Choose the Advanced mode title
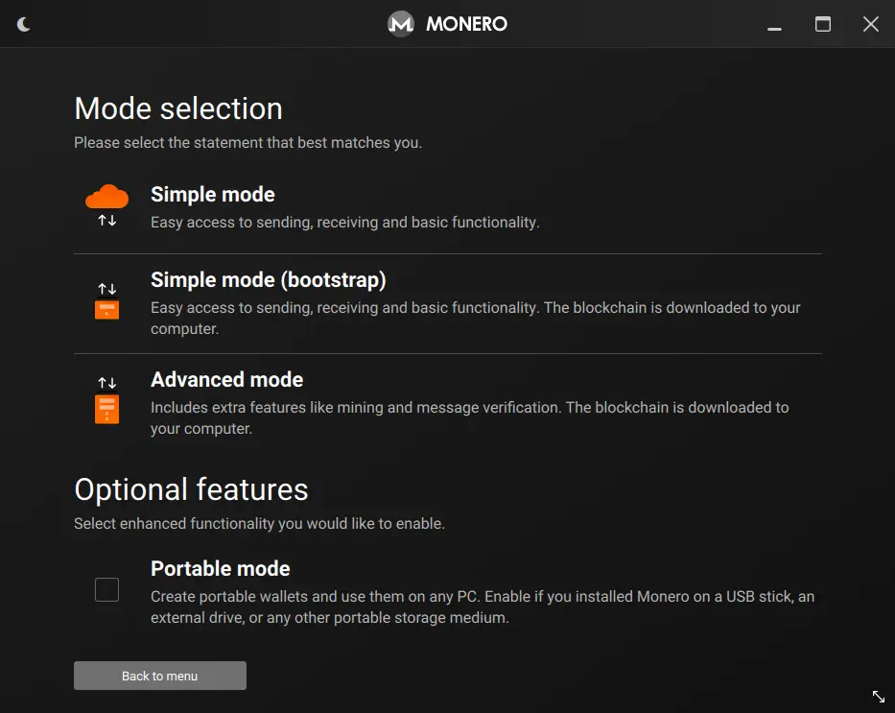Image resolution: width=895 pixels, height=713 pixels. [226, 379]
